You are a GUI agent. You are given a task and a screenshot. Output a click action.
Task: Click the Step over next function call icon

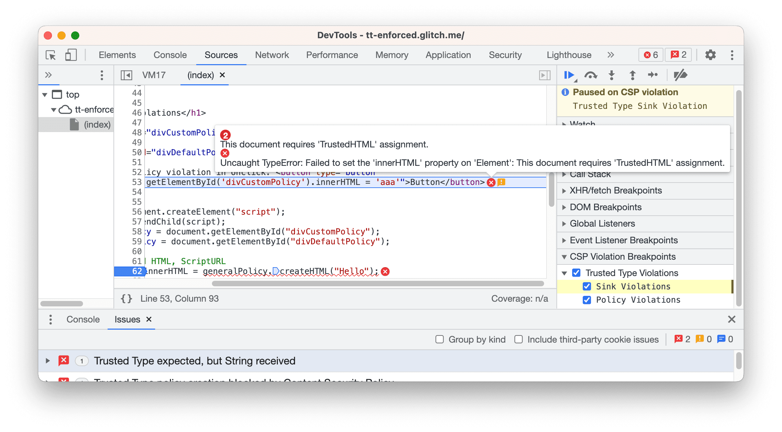coord(590,75)
